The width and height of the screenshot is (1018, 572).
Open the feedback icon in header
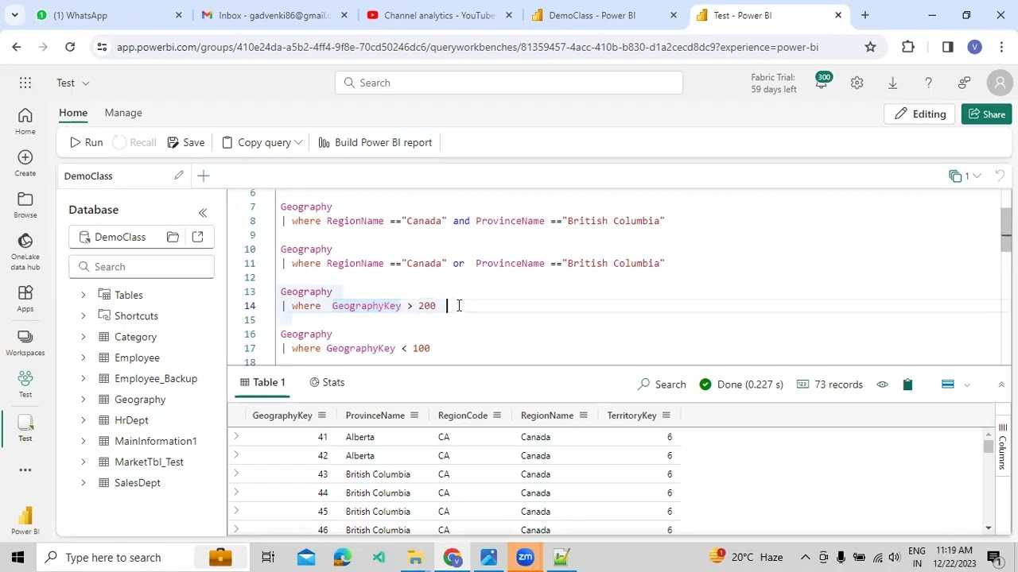tap(964, 83)
